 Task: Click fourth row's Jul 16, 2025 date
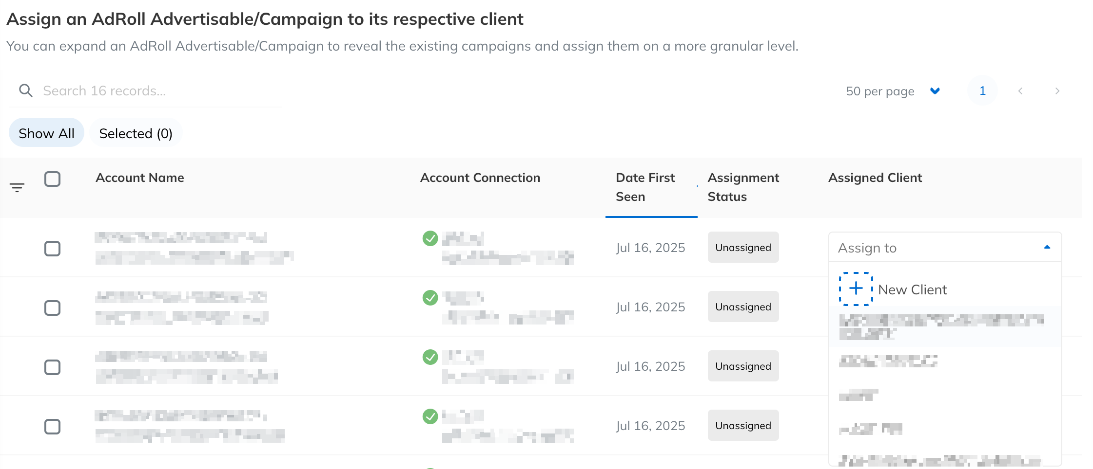point(650,426)
